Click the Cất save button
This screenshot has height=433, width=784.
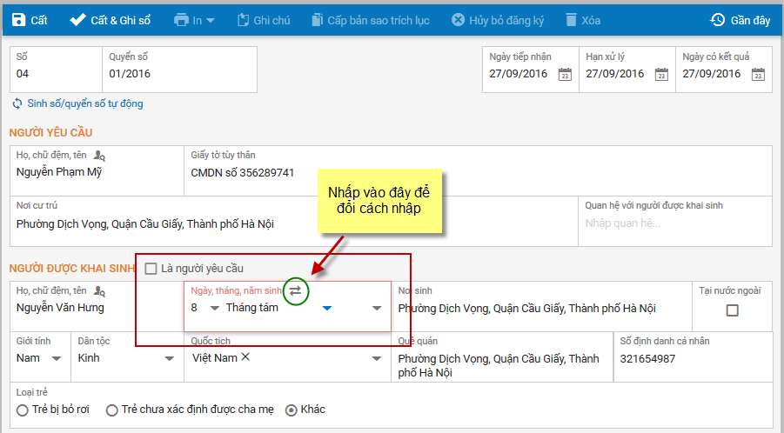[x=30, y=19]
